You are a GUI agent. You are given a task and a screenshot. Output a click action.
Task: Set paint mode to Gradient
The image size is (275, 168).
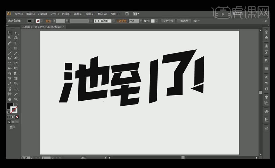pyautogui.click(x=13, y=117)
